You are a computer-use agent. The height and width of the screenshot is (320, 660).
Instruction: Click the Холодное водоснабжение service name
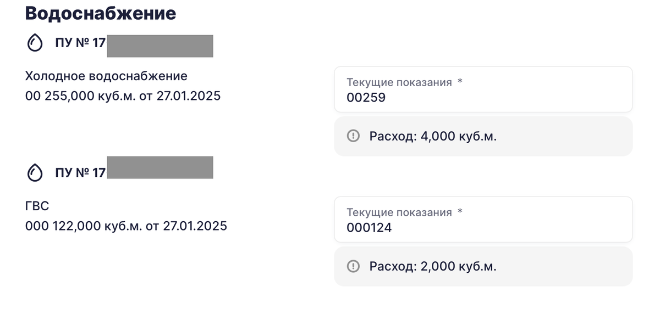click(106, 76)
